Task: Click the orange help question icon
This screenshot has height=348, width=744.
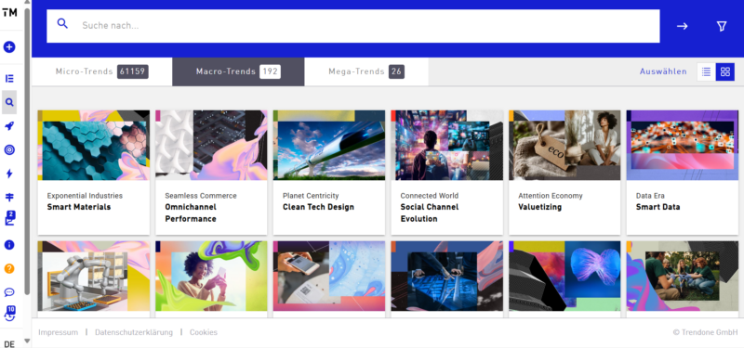Action: [9, 268]
